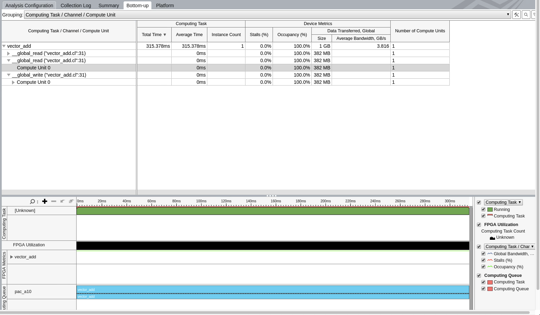The width and height of the screenshot is (540, 315).
Task: Zoom in the timeline with plus icon
Action: [x=45, y=201]
